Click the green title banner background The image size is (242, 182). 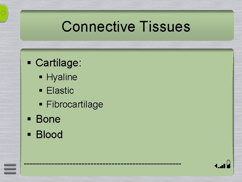point(127,25)
